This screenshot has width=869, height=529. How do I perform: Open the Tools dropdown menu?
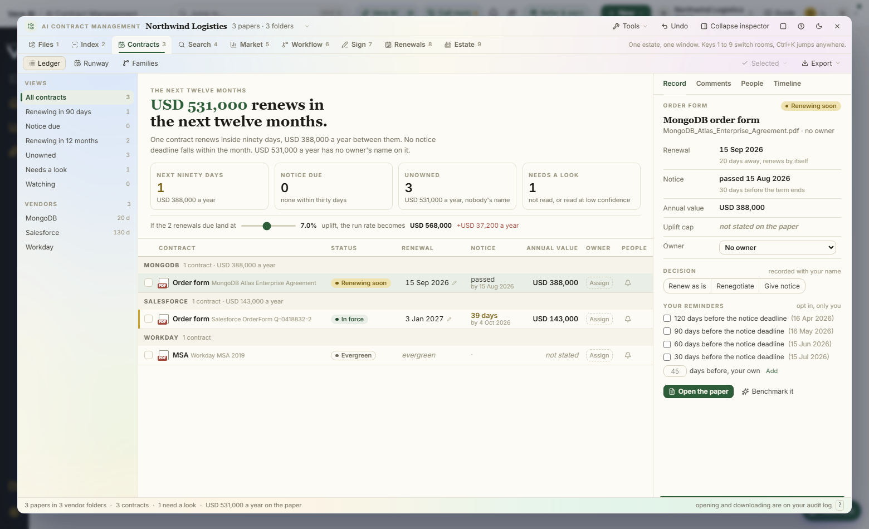click(630, 26)
